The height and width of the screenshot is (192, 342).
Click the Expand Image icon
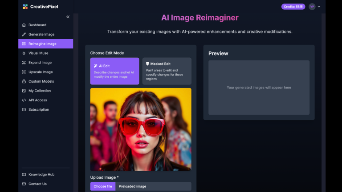click(24, 63)
